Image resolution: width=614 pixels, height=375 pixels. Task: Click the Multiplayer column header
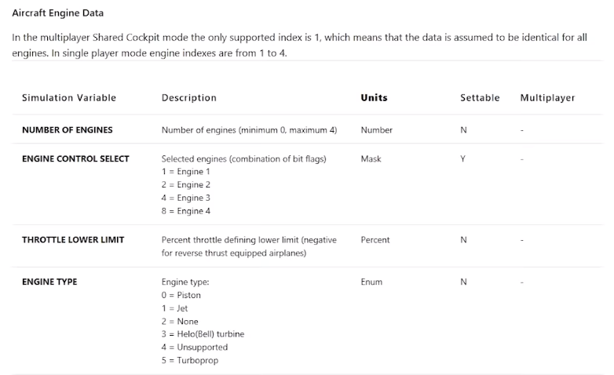click(x=547, y=98)
